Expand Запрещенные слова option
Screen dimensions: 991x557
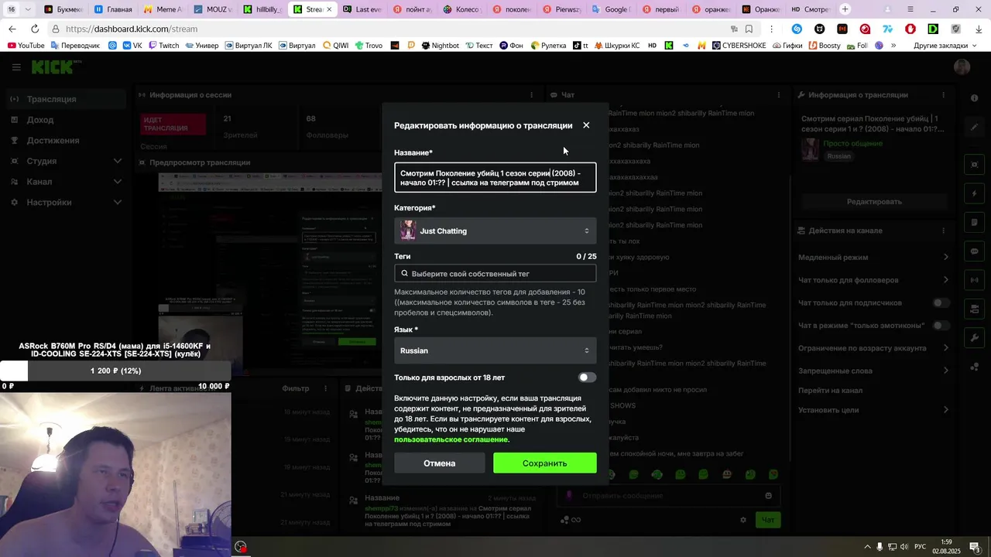coord(874,371)
